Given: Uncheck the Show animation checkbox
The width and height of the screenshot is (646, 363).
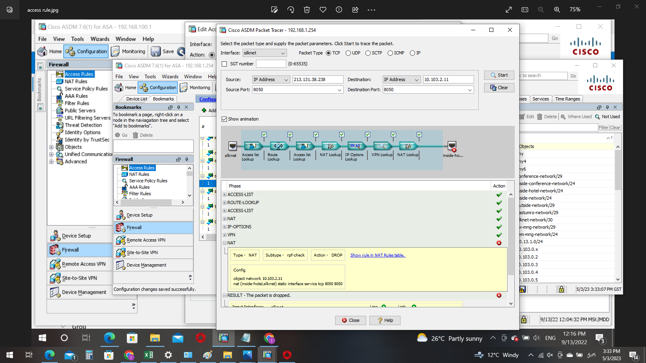Looking at the screenshot, I should [224, 119].
